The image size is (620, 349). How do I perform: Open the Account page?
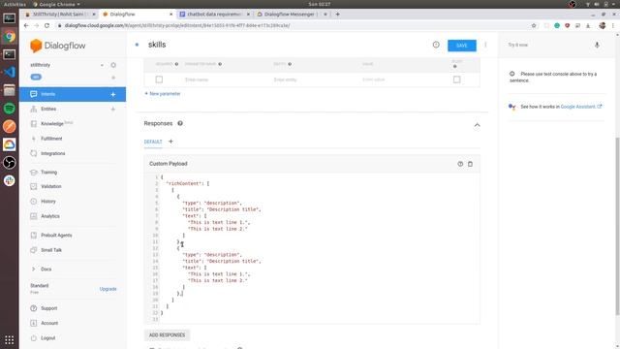tap(49, 323)
